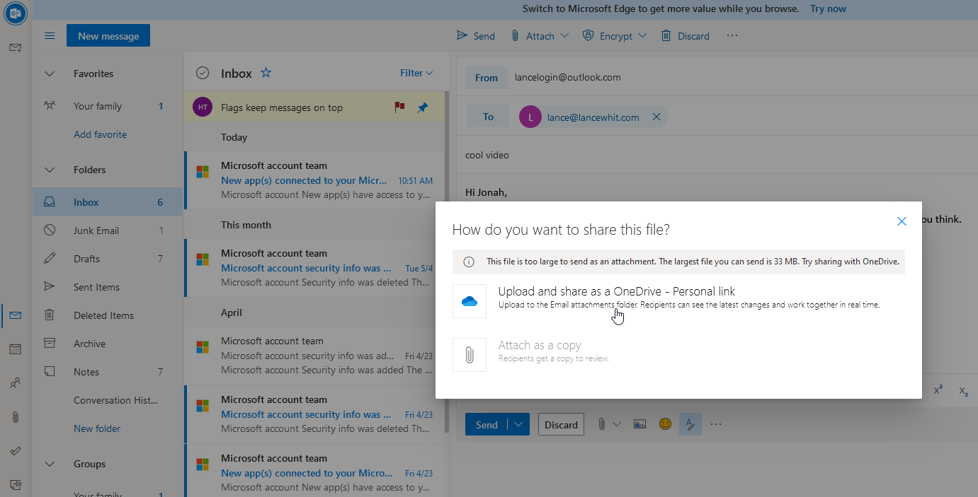
Task: Click the Add favorite link
Action: click(x=101, y=134)
